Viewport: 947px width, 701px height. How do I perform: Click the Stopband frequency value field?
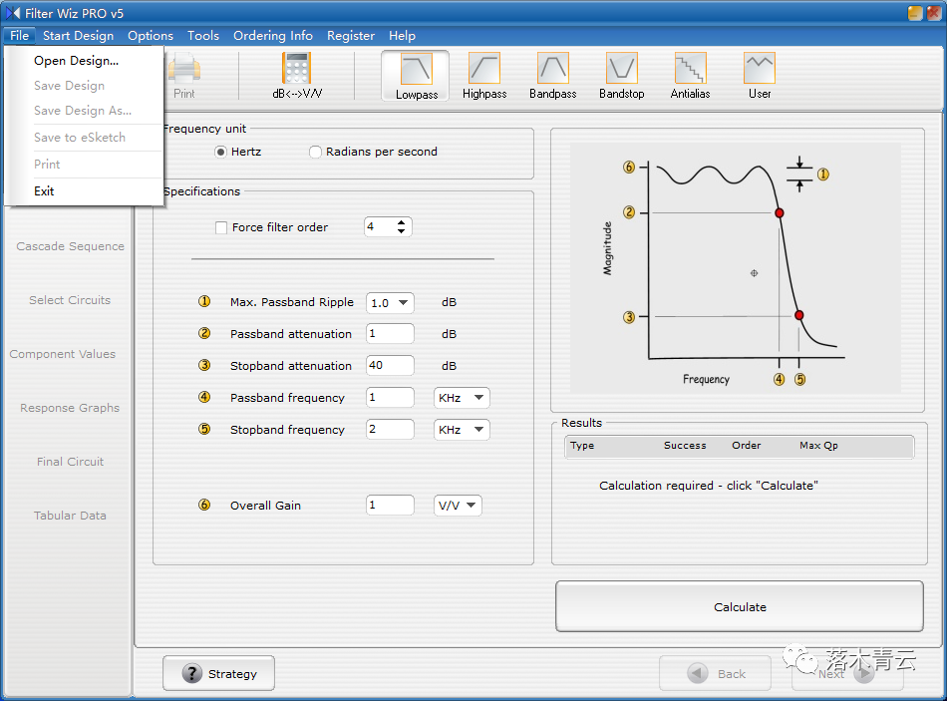pos(390,430)
